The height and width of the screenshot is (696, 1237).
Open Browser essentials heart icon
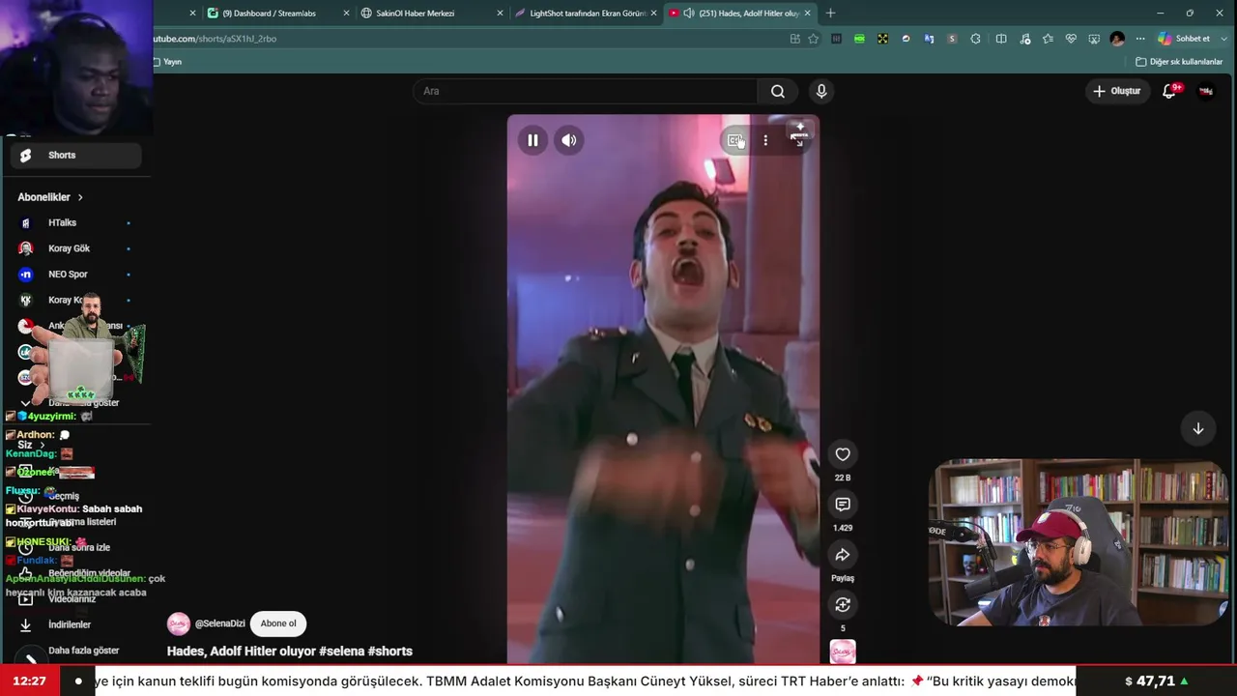[1071, 39]
